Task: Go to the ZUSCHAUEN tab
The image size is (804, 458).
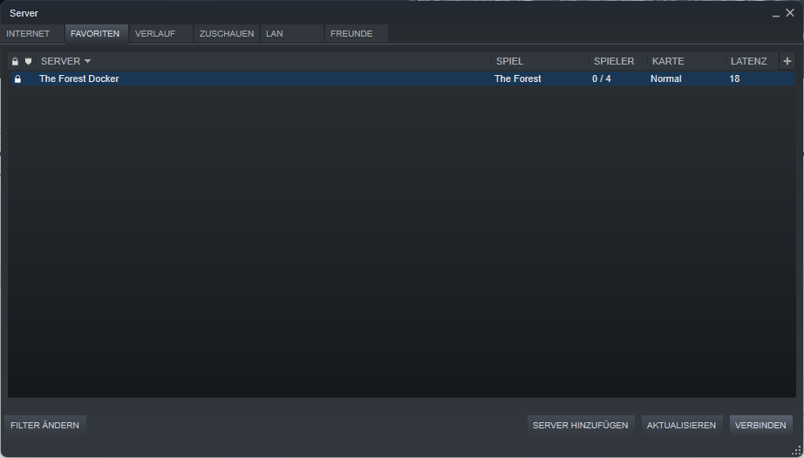Action: (x=226, y=34)
